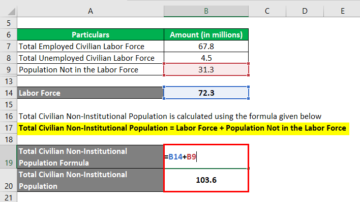Select row 9 header

click(9, 69)
